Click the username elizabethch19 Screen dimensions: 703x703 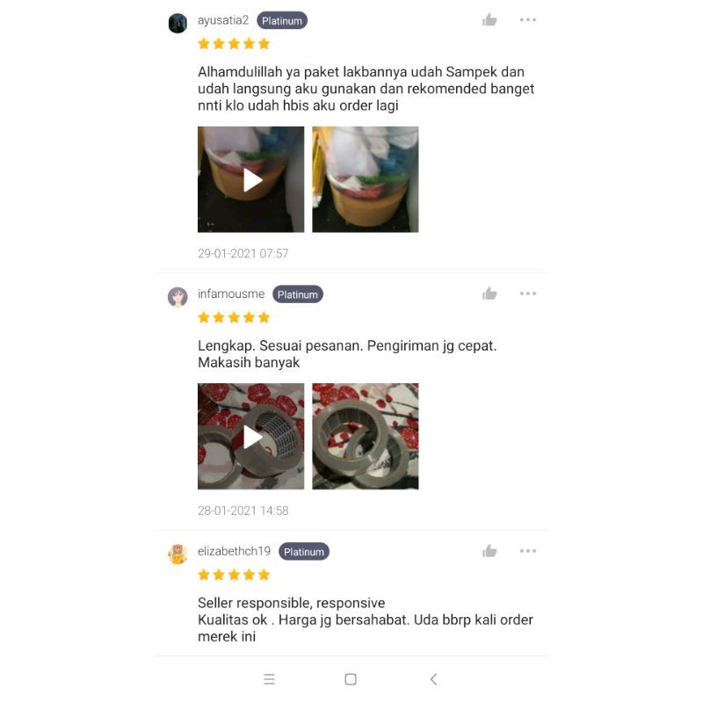[234, 551]
